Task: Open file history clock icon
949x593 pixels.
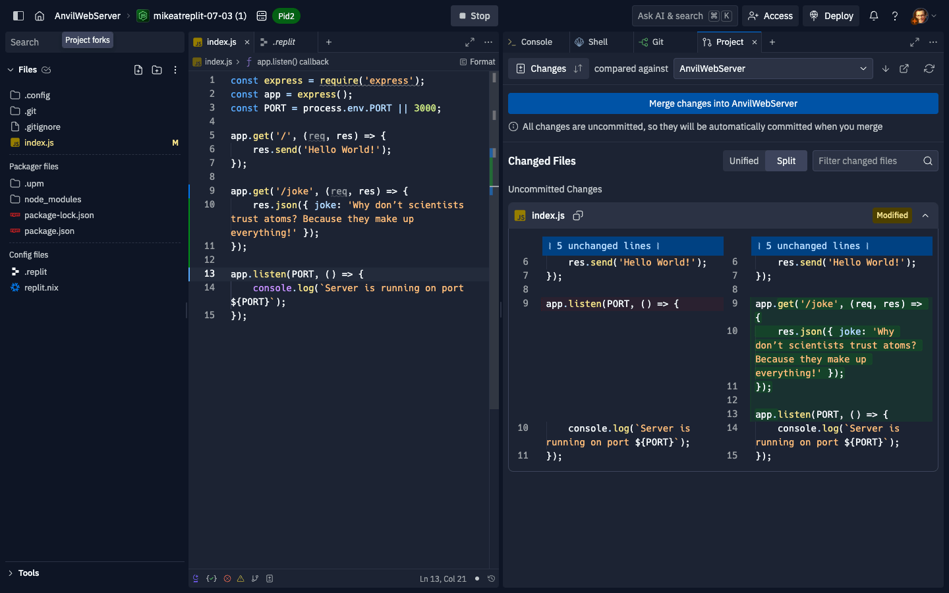Action: [x=491, y=579]
